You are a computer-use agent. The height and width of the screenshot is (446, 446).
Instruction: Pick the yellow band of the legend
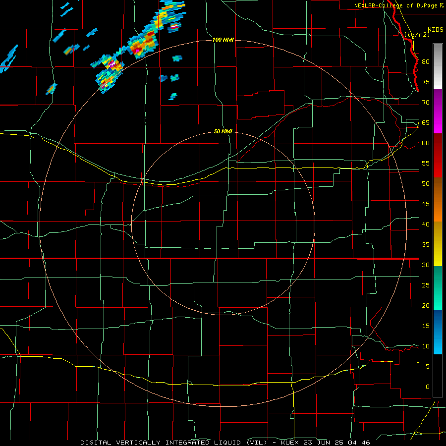point(438,244)
